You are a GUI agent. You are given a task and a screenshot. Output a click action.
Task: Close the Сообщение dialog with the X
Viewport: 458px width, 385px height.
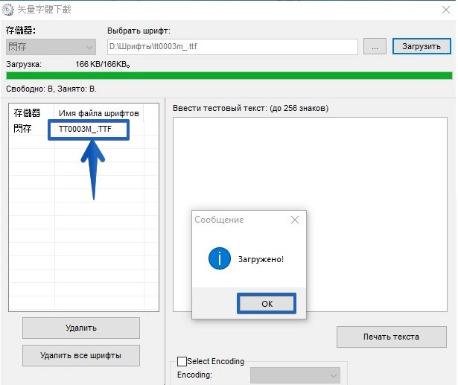tap(295, 220)
